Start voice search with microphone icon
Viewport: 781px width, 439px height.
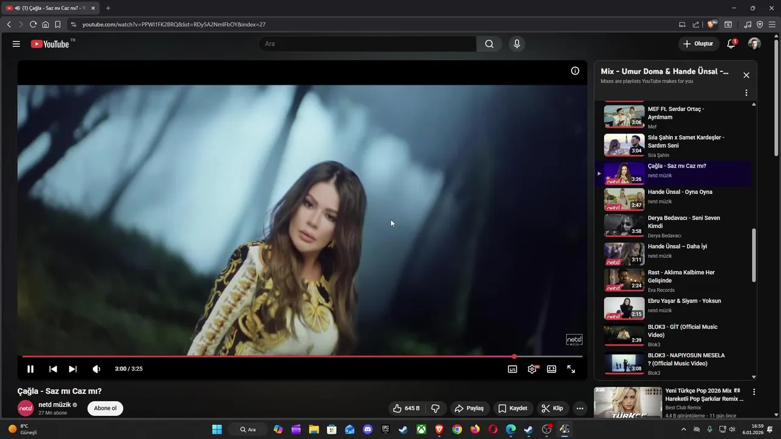(517, 44)
